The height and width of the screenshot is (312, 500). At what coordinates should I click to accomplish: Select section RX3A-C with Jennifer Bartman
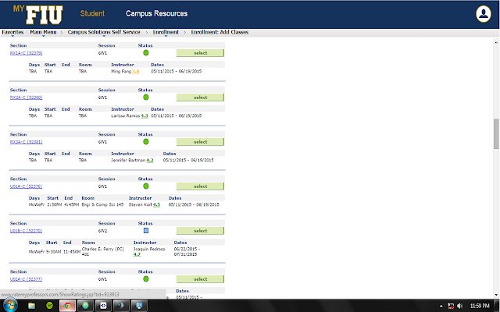click(200, 142)
